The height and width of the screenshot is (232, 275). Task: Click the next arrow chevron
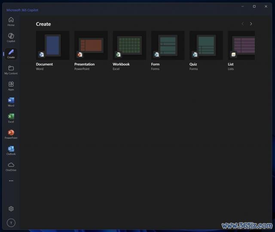(251, 24)
